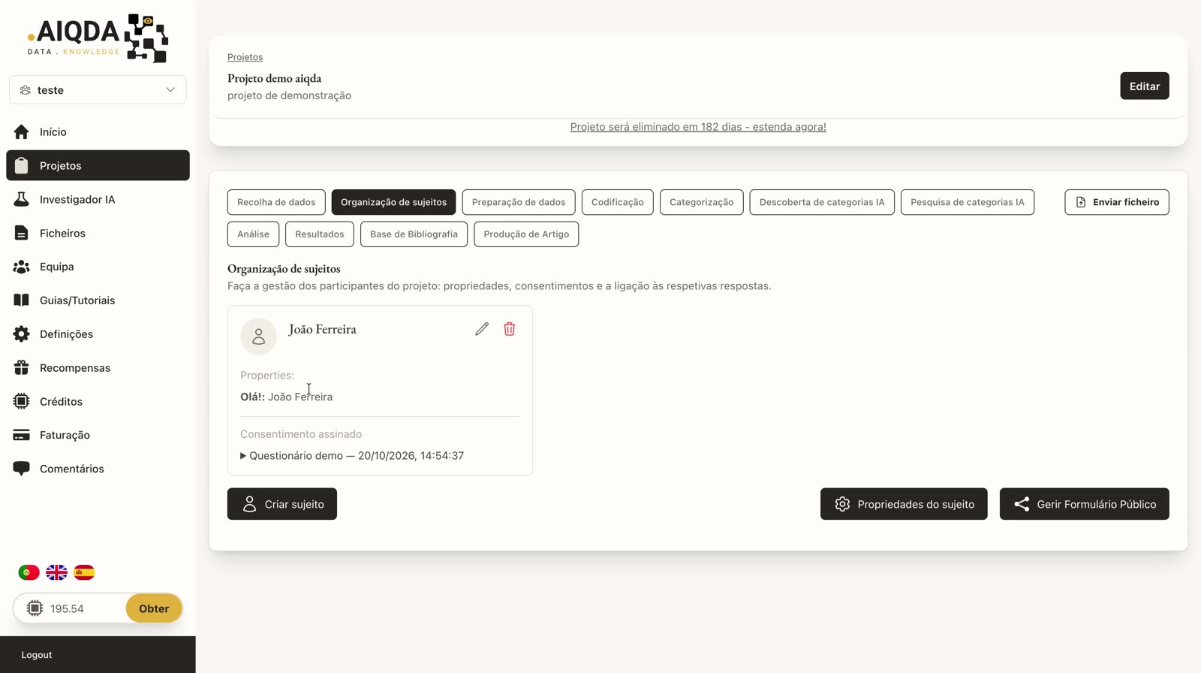Open Recompensas in the sidebar
This screenshot has width=1201, height=673.
pos(98,368)
